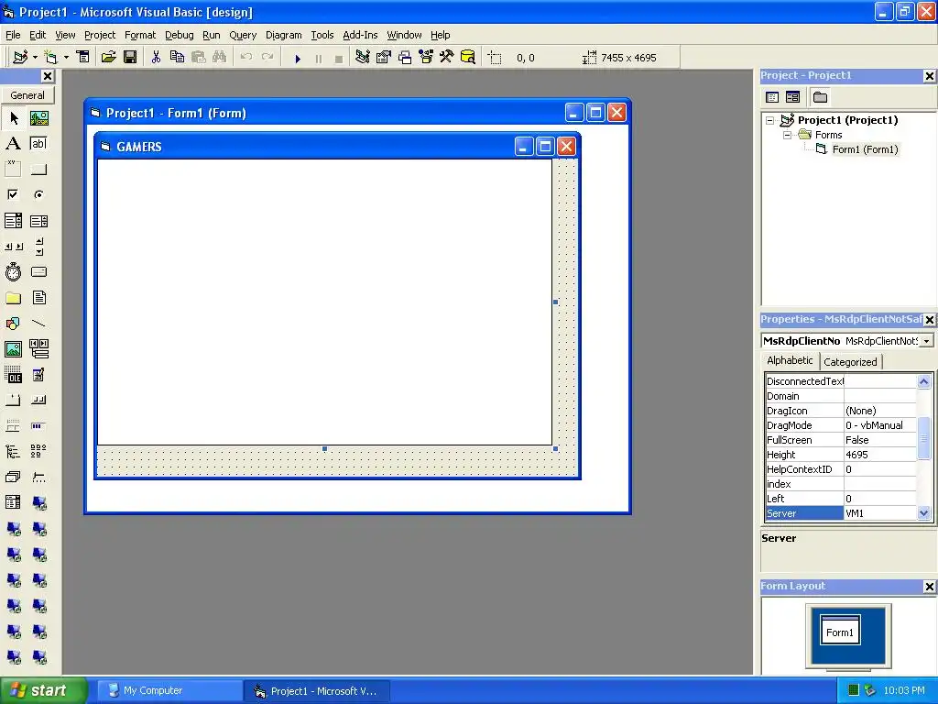Click View Code in the Project panel
Image resolution: width=938 pixels, height=704 pixels.
(x=772, y=97)
